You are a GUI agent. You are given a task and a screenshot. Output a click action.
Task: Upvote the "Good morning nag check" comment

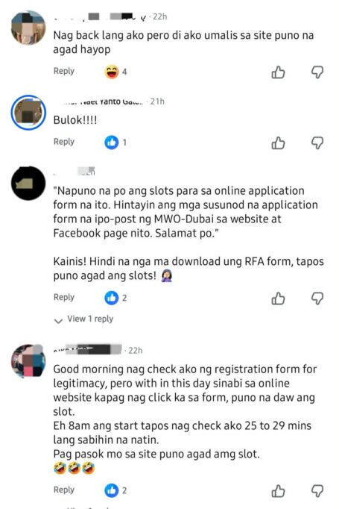pyautogui.click(x=278, y=491)
